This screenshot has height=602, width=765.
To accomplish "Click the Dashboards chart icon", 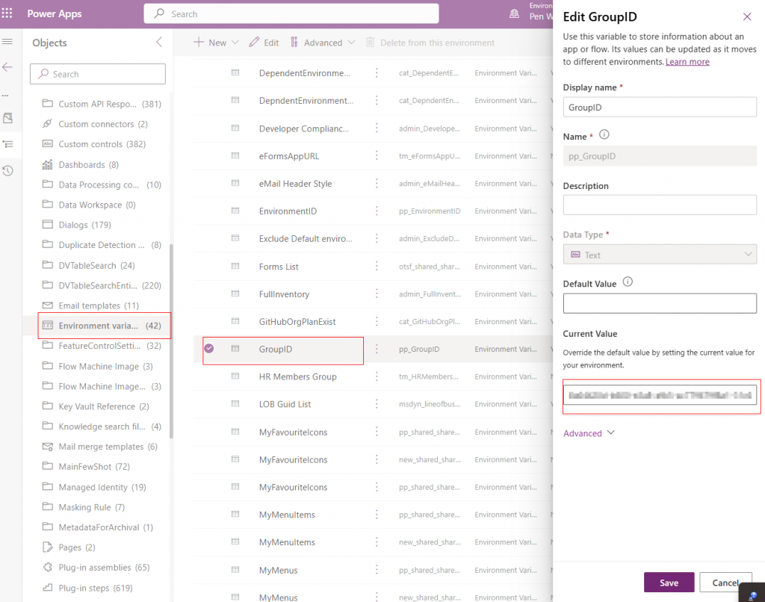I will (47, 164).
